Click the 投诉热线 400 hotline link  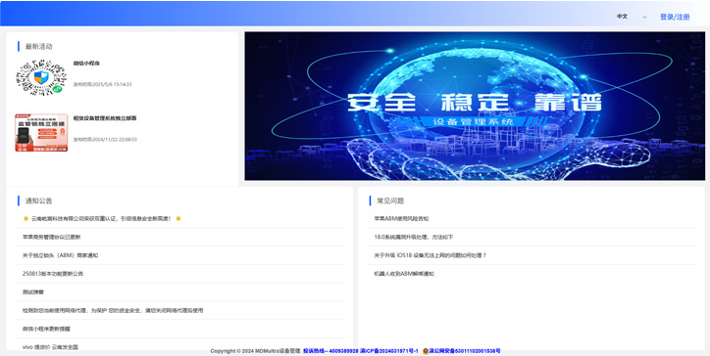[x=330, y=351]
